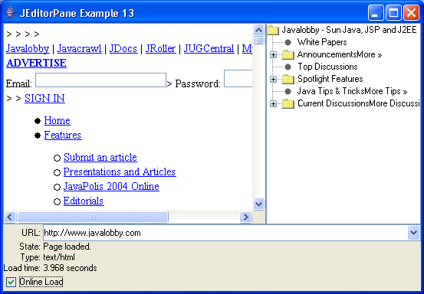Screen dimensions: 424x294
Task: Select the White Papers tree item
Action: tap(322, 42)
